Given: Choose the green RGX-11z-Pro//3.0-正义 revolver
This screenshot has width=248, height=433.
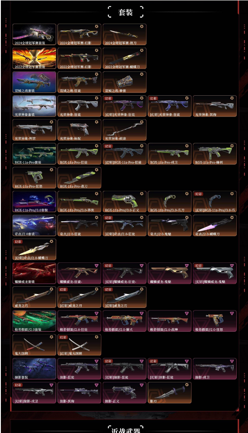Looking at the screenshot, I should [124, 202].
